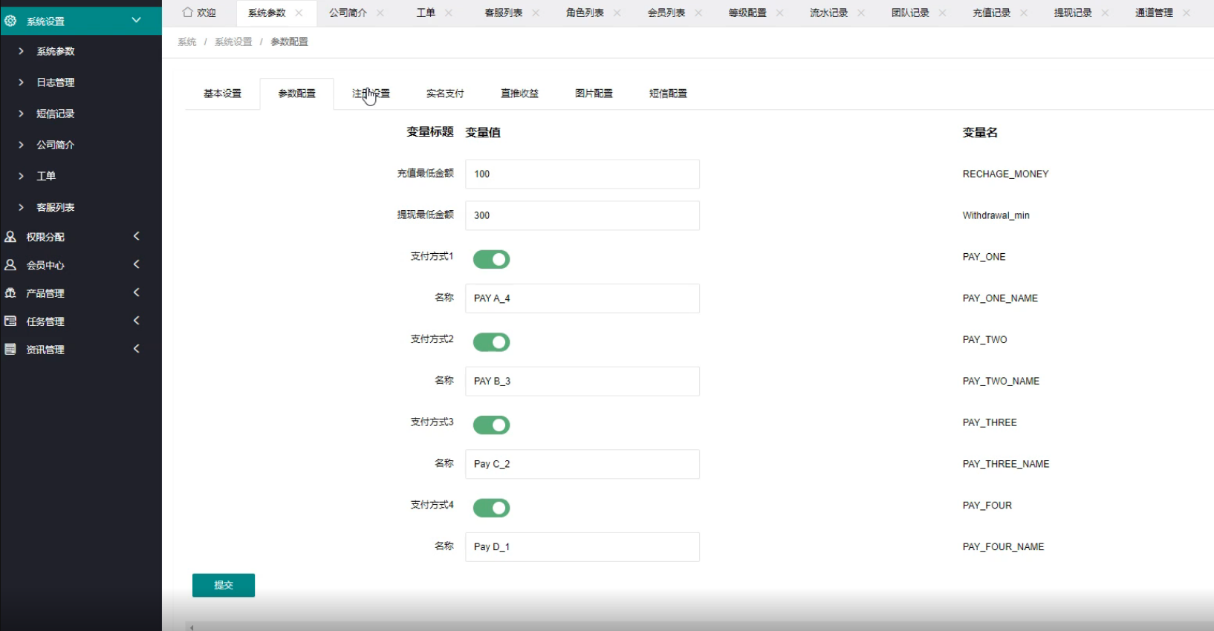This screenshot has height=631, width=1214.
Task: Click the gear icon beside 系统设置
Action: (x=10, y=21)
